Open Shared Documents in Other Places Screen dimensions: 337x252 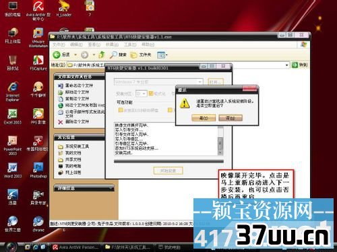69,159
